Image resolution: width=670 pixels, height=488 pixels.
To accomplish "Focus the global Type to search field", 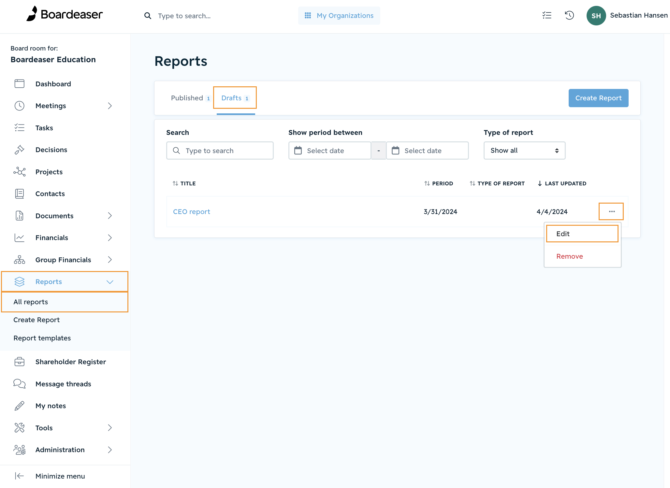I will (184, 16).
